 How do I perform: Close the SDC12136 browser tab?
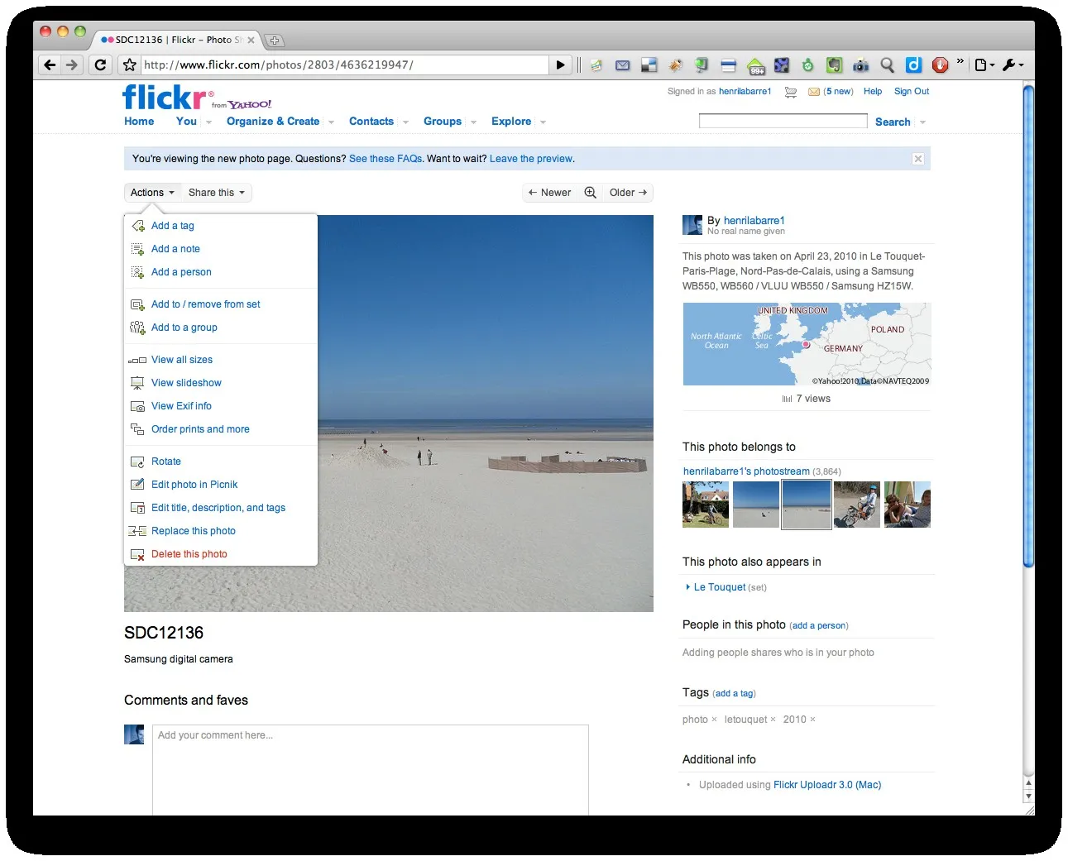251,40
